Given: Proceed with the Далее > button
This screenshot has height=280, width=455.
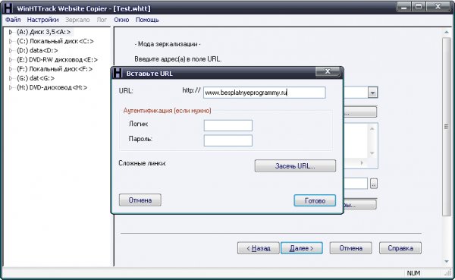Looking at the screenshot, I should (302, 248).
